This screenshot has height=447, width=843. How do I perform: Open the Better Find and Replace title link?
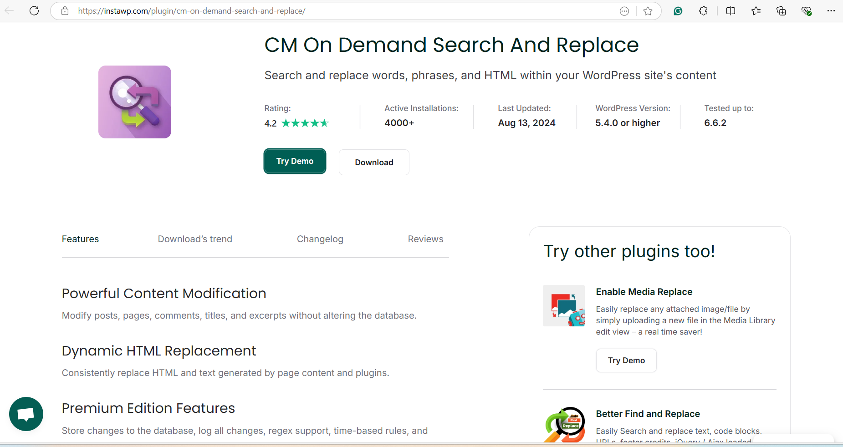click(x=648, y=414)
